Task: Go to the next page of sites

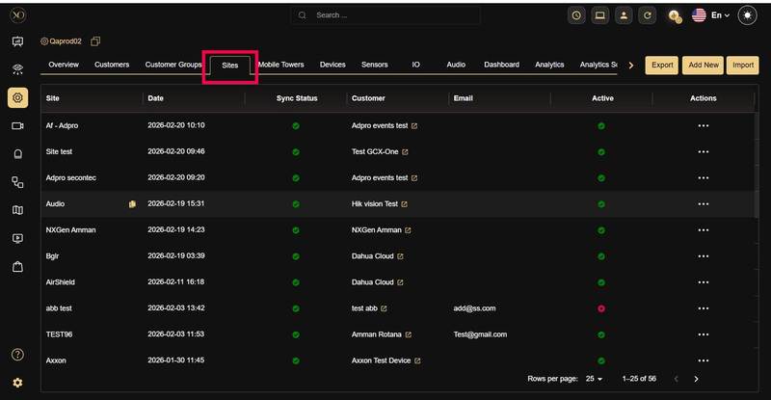Action: tap(696, 379)
